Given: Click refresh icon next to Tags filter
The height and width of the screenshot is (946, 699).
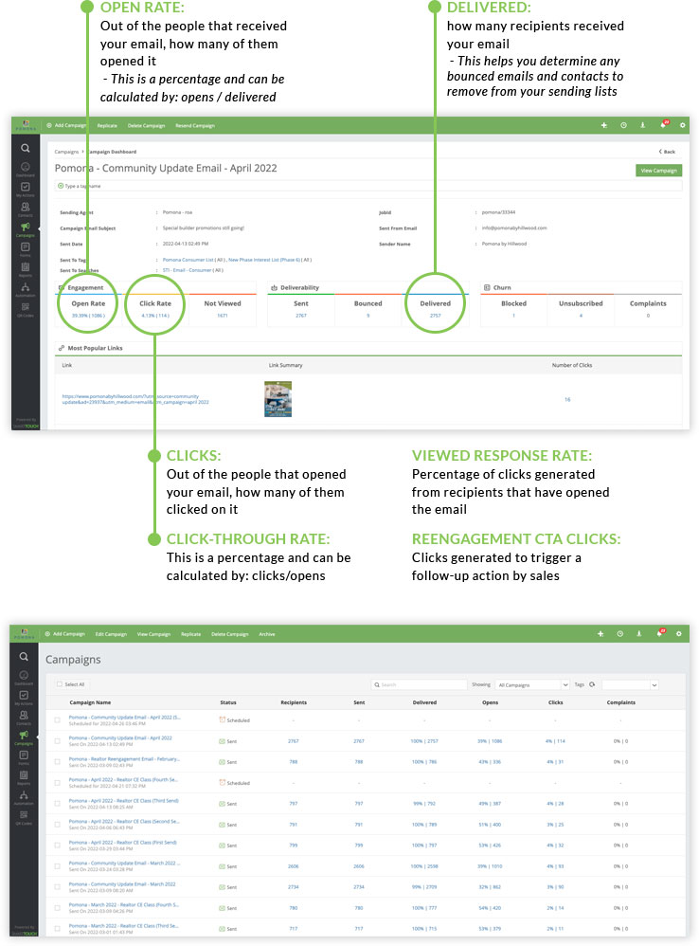Looking at the screenshot, I should (x=592, y=684).
